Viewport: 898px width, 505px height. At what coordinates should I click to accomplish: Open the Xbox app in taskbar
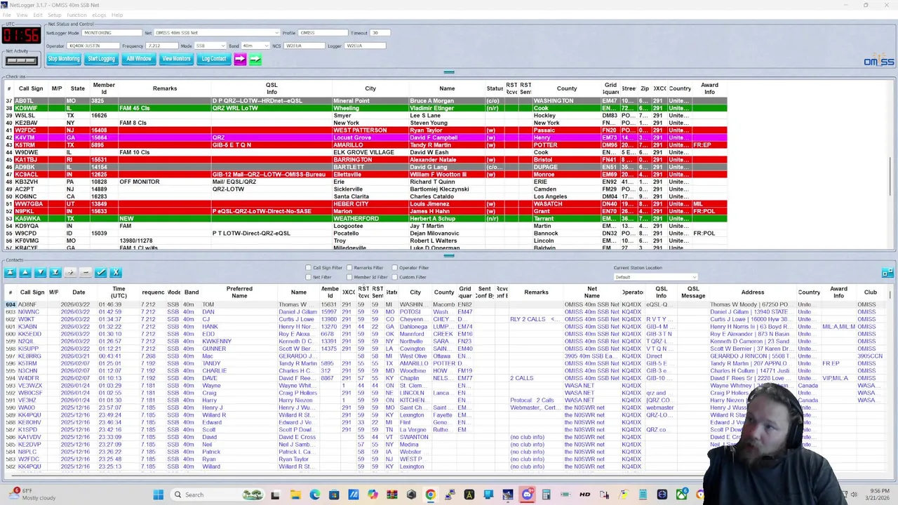click(682, 494)
